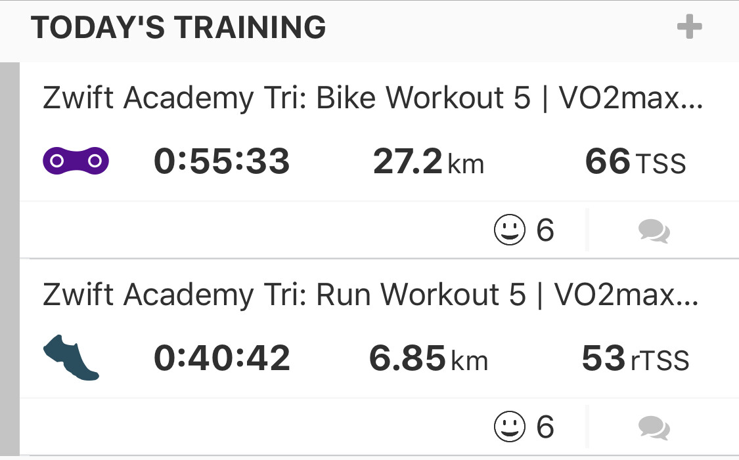
Task: Tap the 53 rTSS score
Action: (635, 359)
